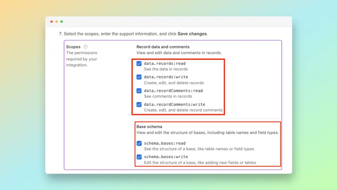337x190 pixels.
Task: Select the 'data.records:write' label text
Action: pyautogui.click(x=166, y=77)
